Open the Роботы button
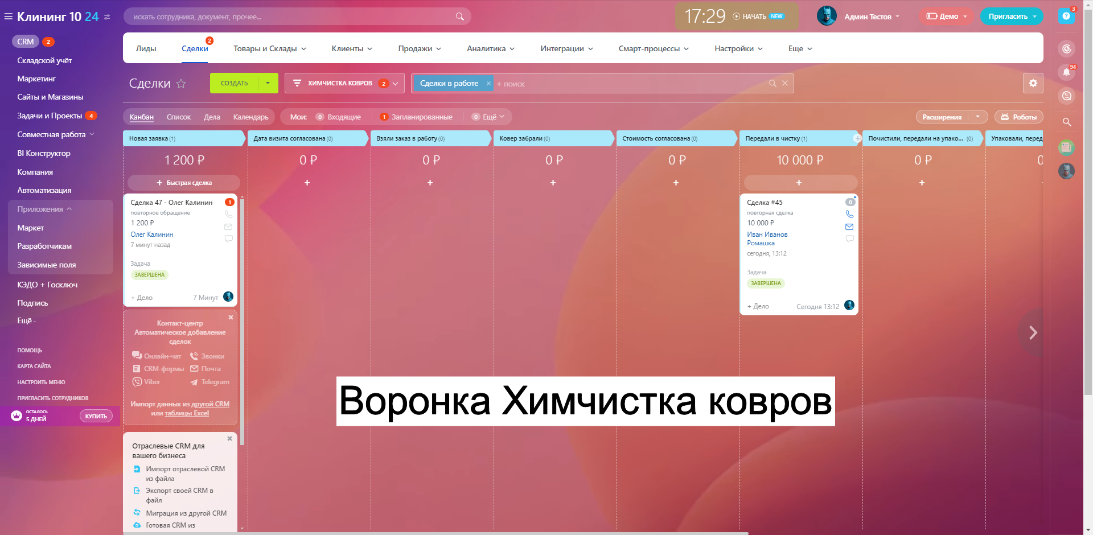The width and height of the screenshot is (1093, 535). click(1018, 117)
